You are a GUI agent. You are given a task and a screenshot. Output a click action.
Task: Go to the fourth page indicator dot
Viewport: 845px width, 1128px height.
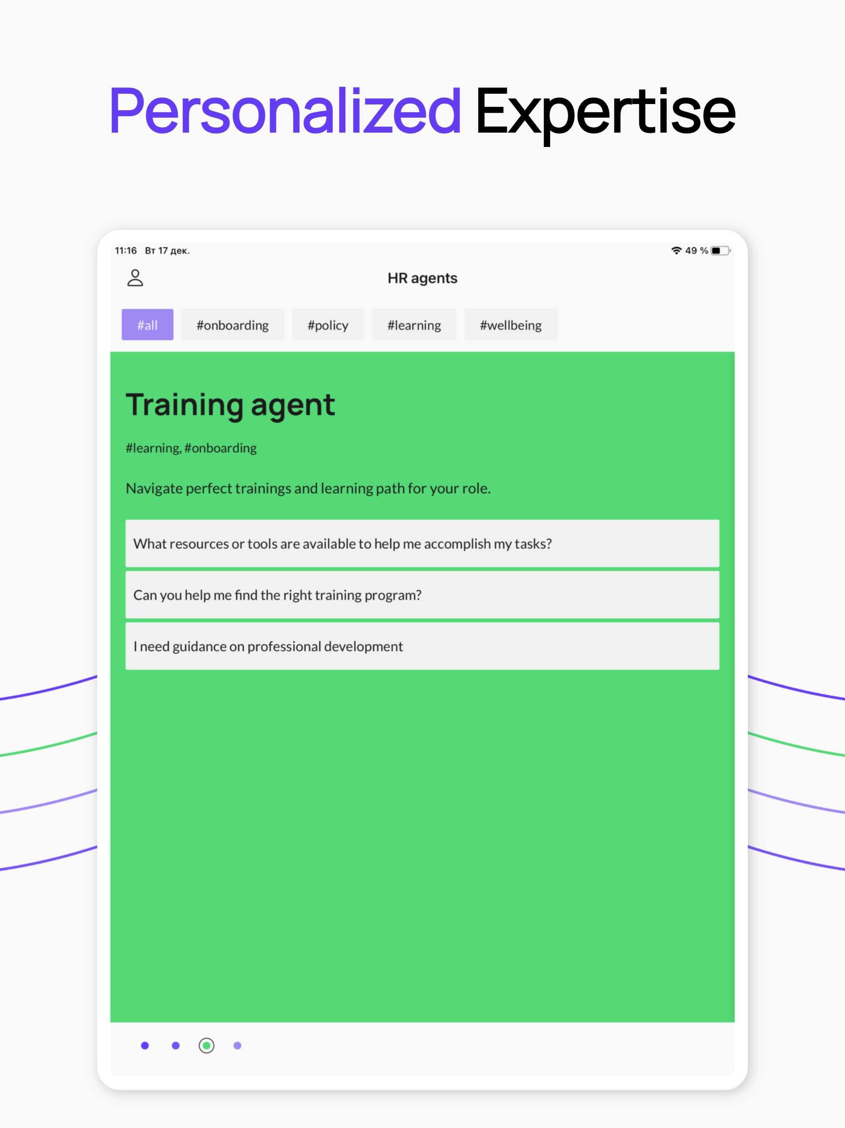point(238,1045)
